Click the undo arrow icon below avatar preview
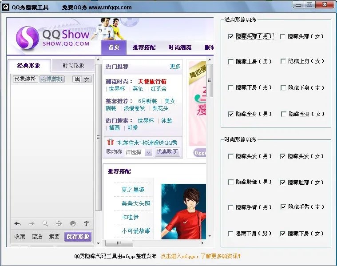 point(18,224)
